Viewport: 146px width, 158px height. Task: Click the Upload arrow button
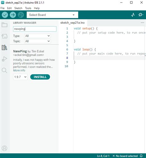pyautogui.click(x=13, y=15)
